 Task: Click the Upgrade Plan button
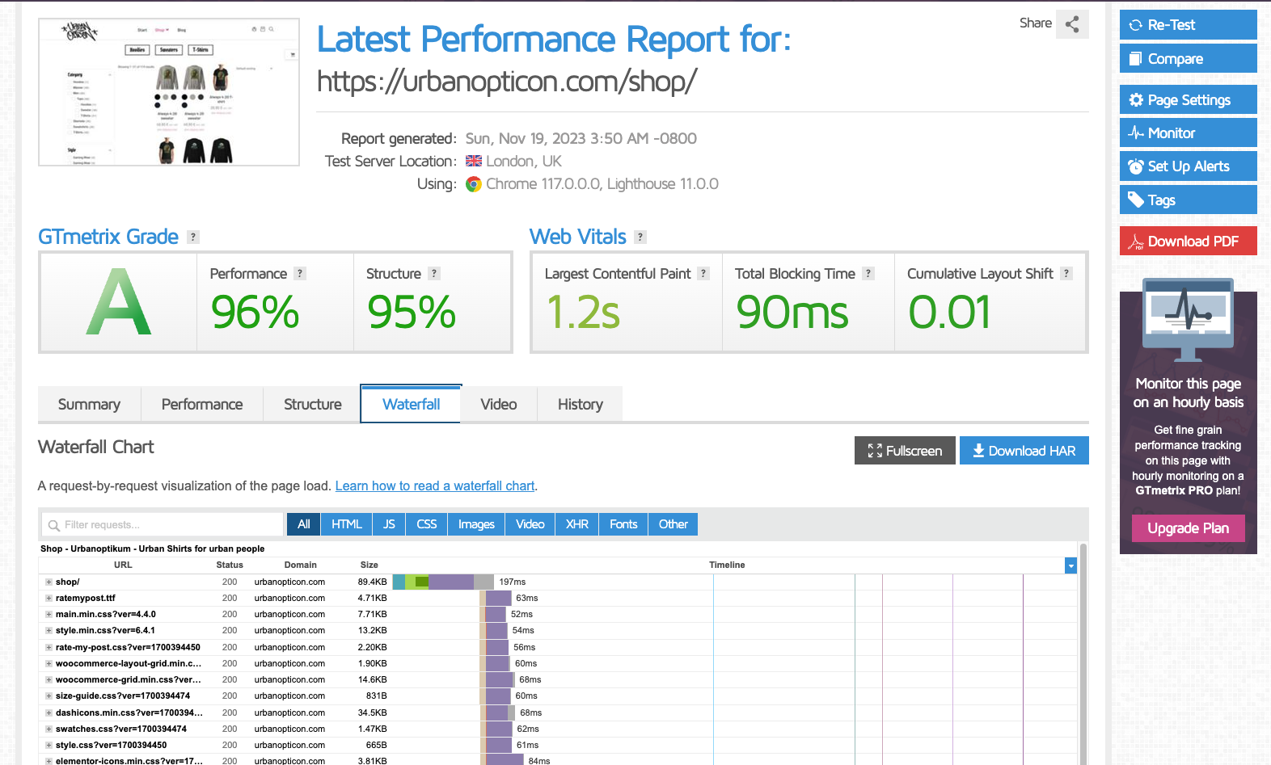pos(1188,528)
